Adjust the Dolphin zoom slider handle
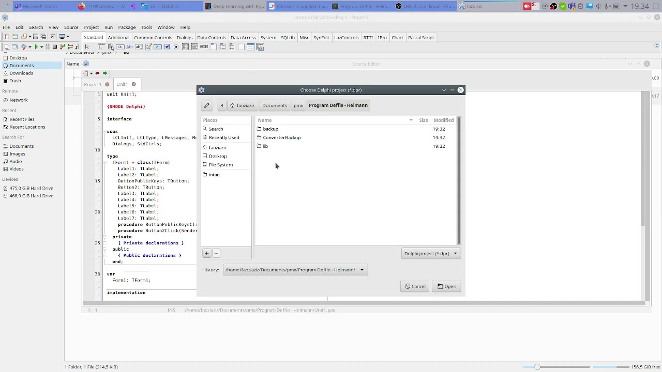This screenshot has height=372, width=662. (x=537, y=367)
